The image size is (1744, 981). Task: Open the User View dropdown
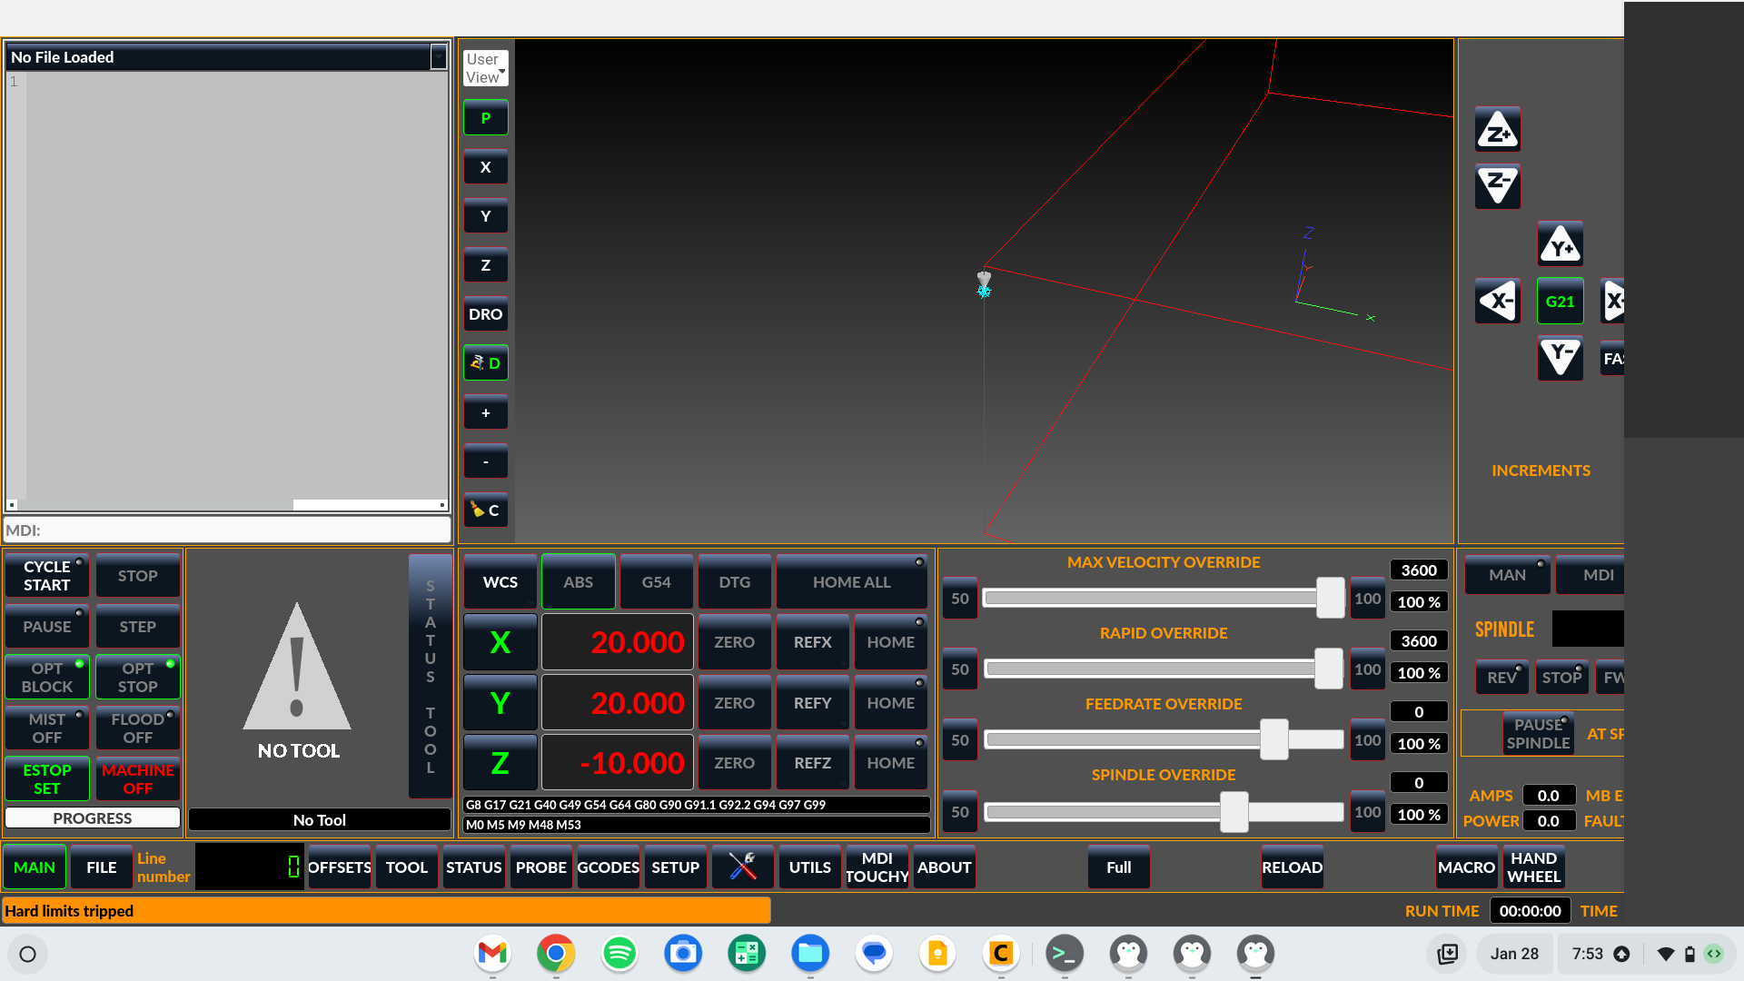486,68
